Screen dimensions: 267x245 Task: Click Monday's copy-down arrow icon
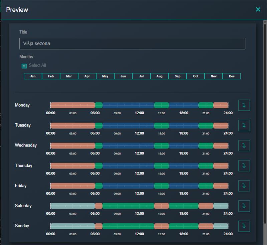(244, 105)
